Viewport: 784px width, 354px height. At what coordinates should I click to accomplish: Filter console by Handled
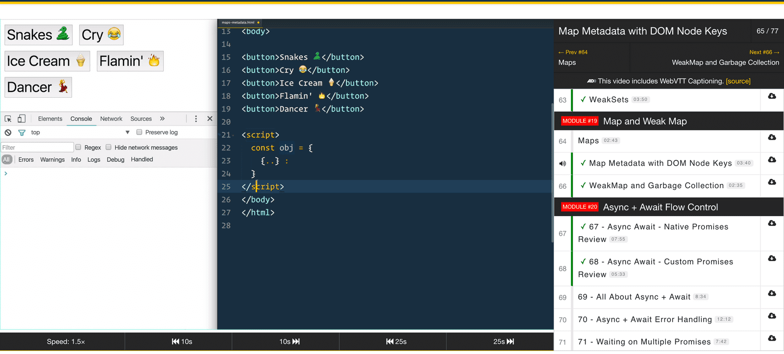coord(142,159)
